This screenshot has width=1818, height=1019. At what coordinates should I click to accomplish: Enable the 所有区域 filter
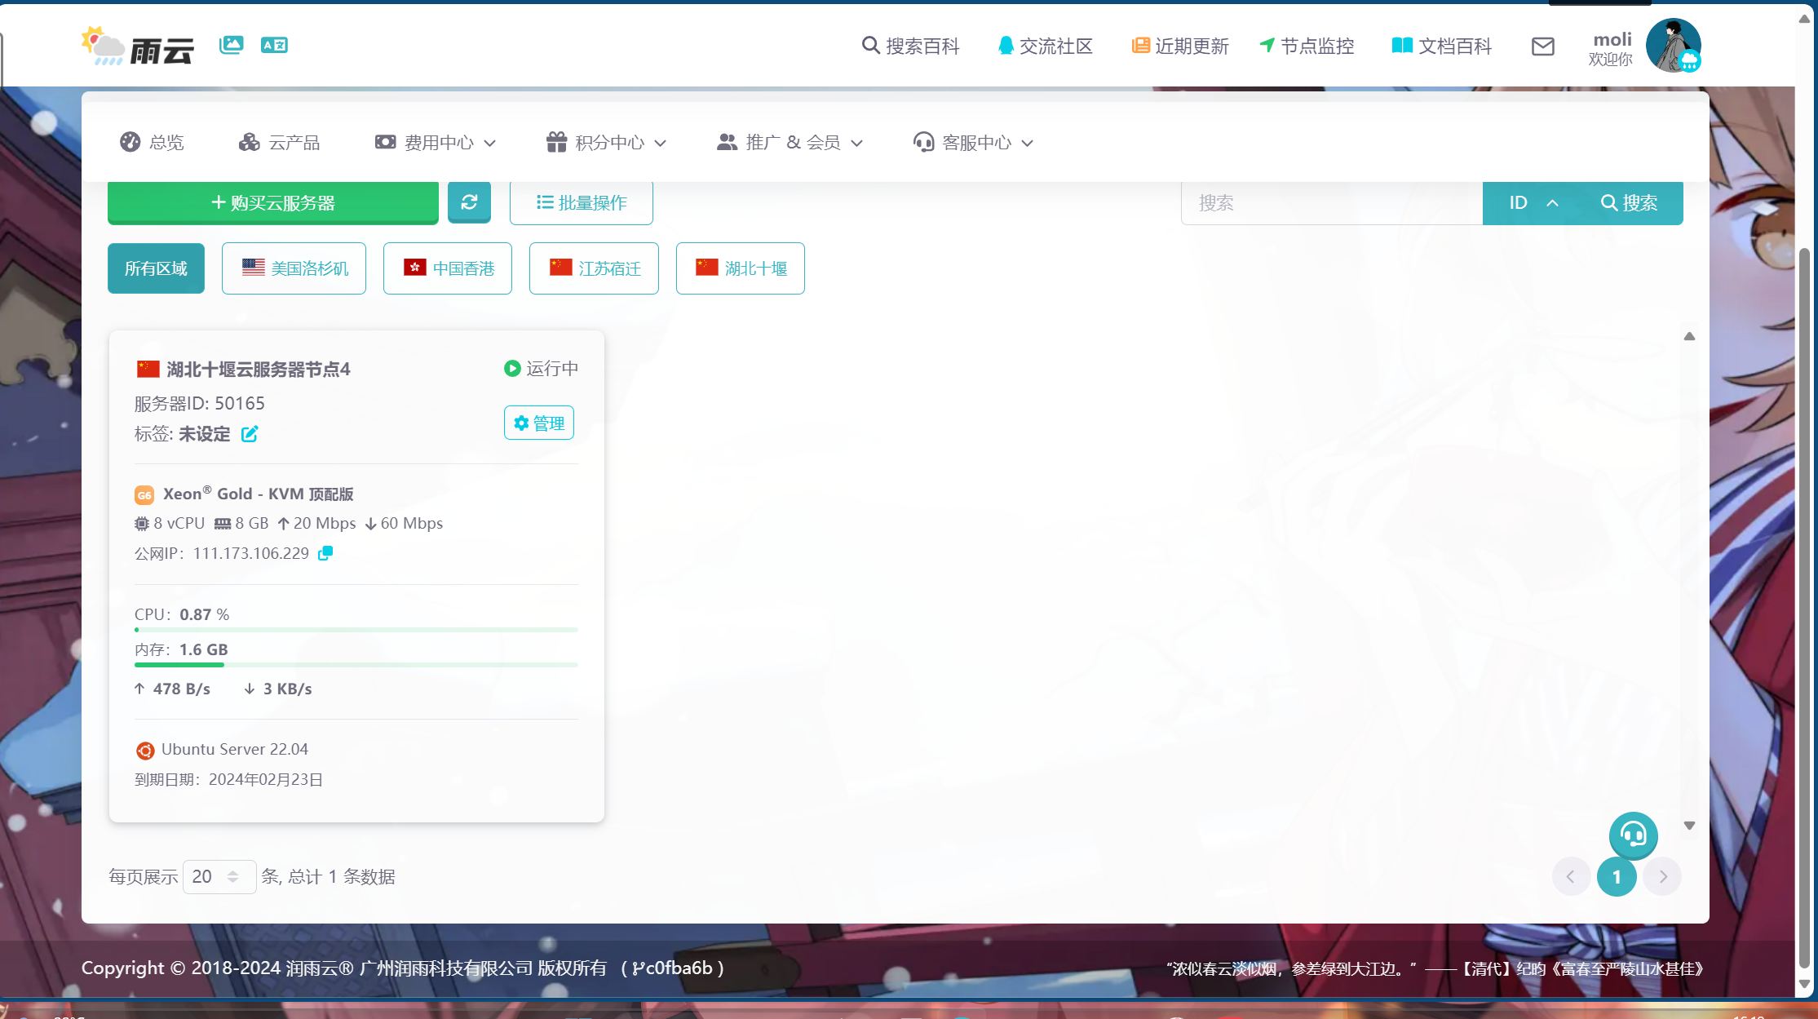point(156,268)
